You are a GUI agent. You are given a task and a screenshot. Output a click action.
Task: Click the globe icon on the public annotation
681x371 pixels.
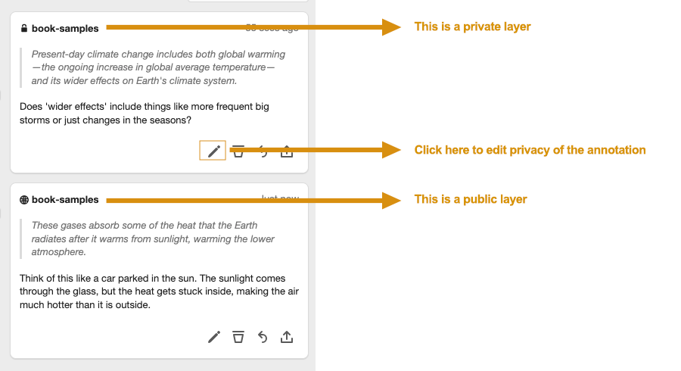(x=24, y=200)
